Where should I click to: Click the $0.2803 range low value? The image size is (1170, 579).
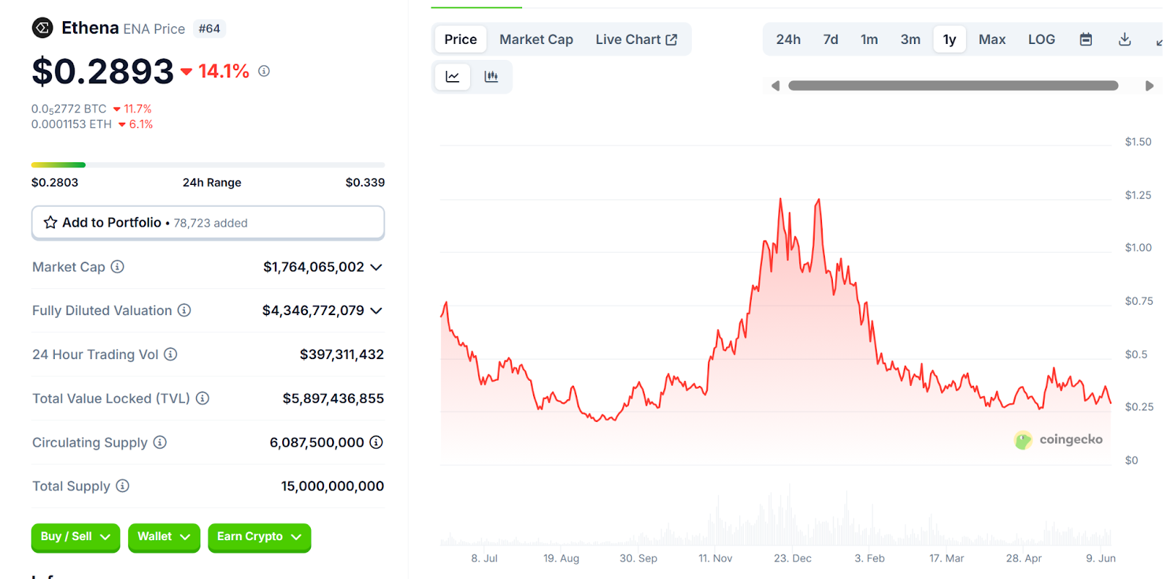(x=55, y=183)
